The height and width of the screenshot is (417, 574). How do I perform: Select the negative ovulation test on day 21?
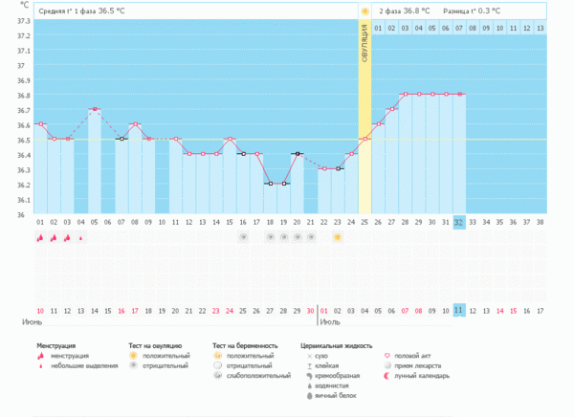point(310,236)
